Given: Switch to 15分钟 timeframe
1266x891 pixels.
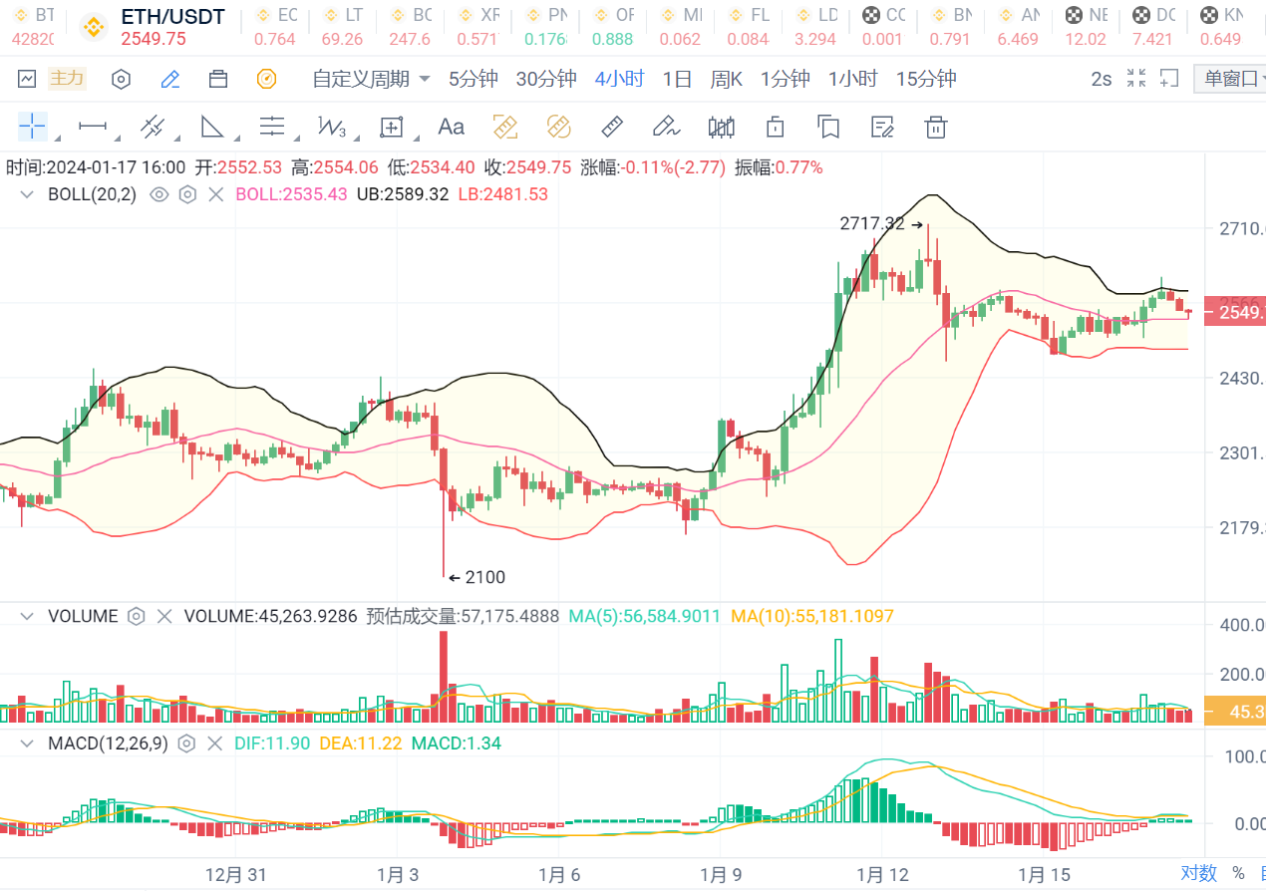Looking at the screenshot, I should click(x=926, y=79).
